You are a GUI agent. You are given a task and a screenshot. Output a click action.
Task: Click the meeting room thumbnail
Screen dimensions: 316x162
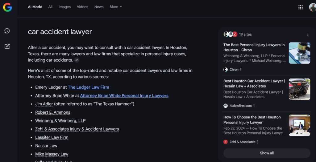point(299,125)
